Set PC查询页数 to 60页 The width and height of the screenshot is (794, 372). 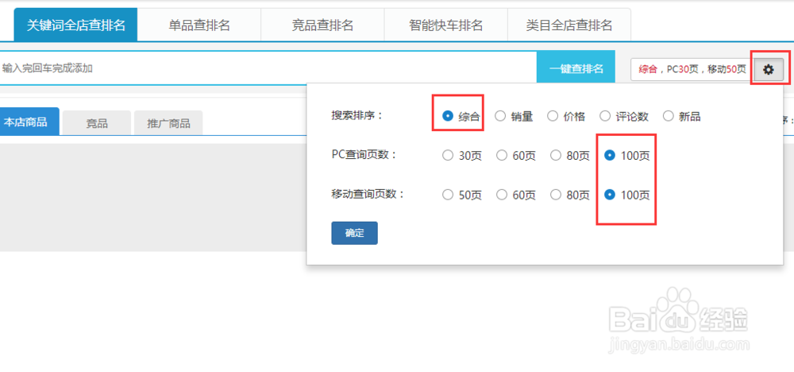coord(501,155)
